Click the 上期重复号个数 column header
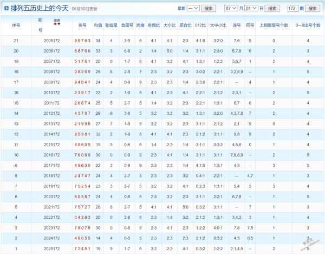Image resolution: width=325 pixels, height=254 pixels. pos(274,25)
